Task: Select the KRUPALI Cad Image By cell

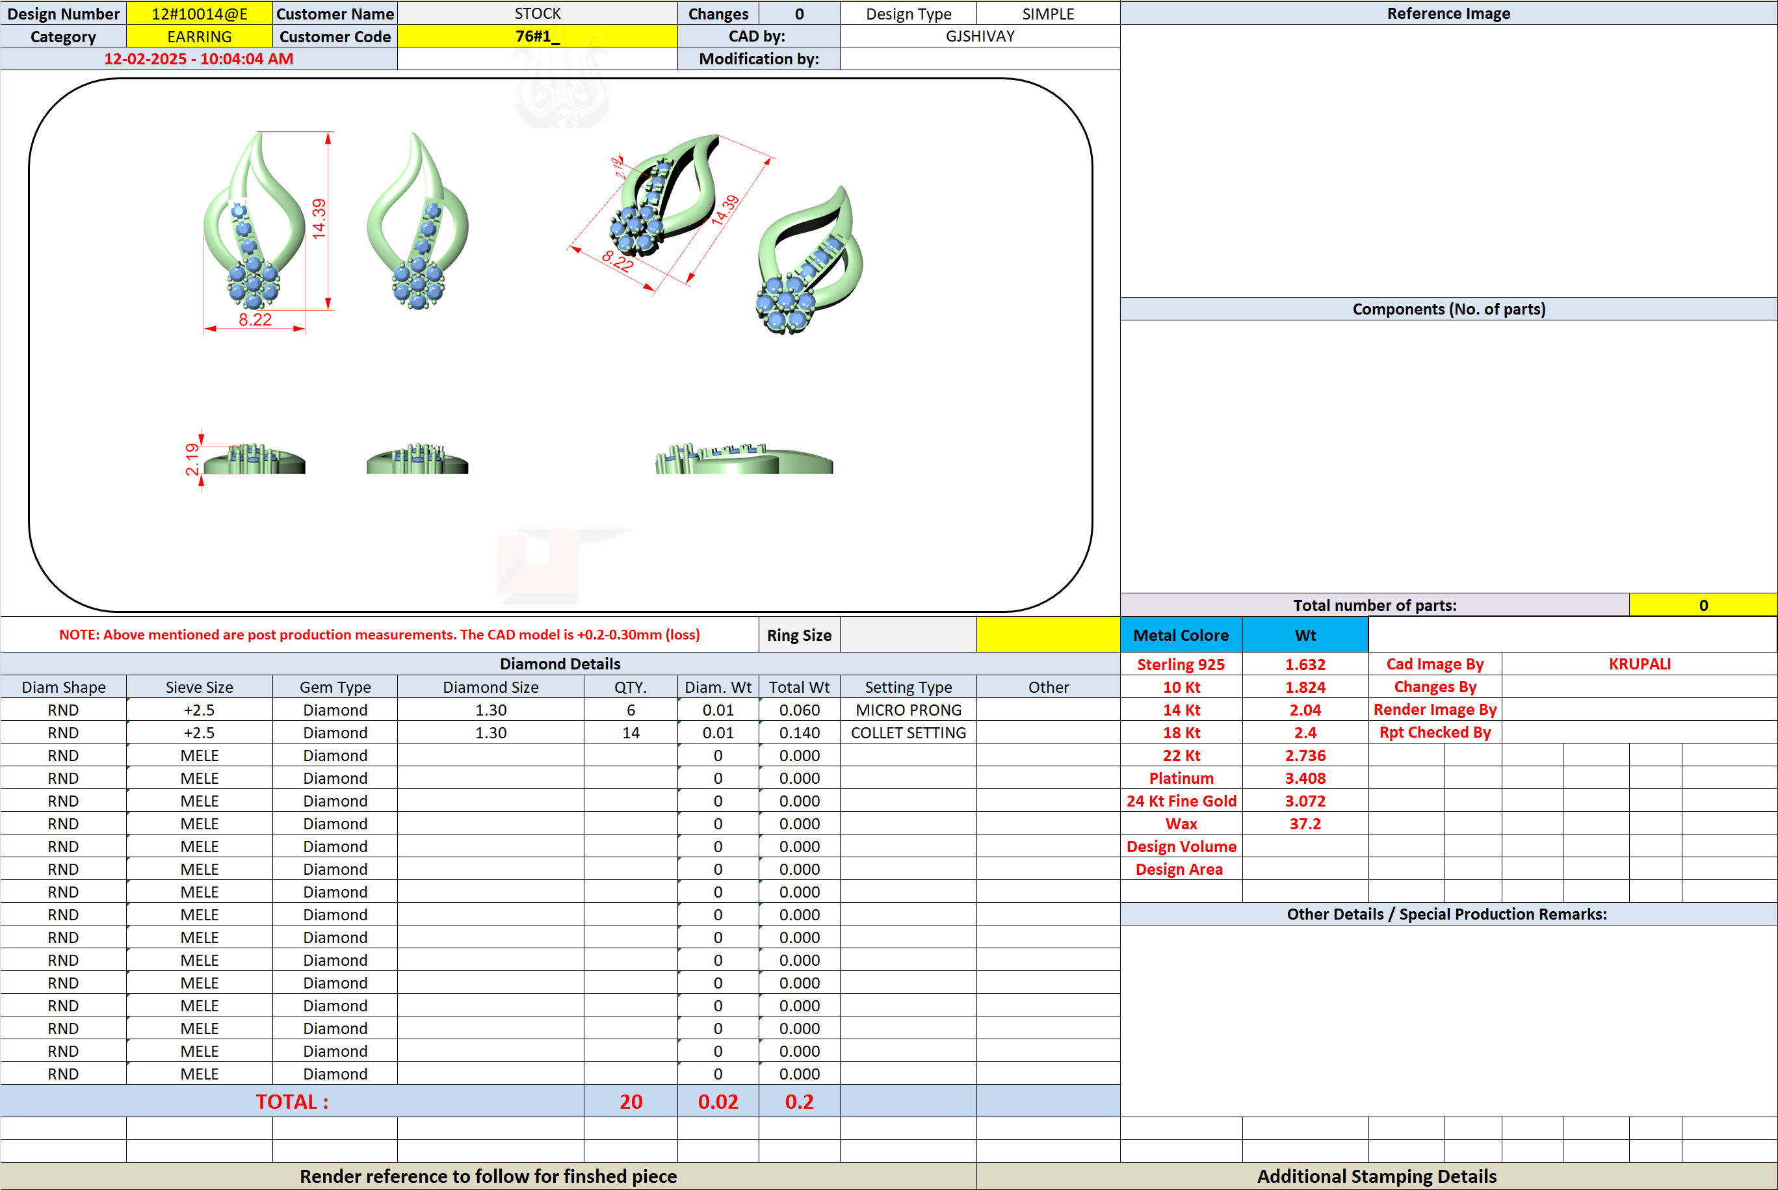Action: pos(1639,664)
